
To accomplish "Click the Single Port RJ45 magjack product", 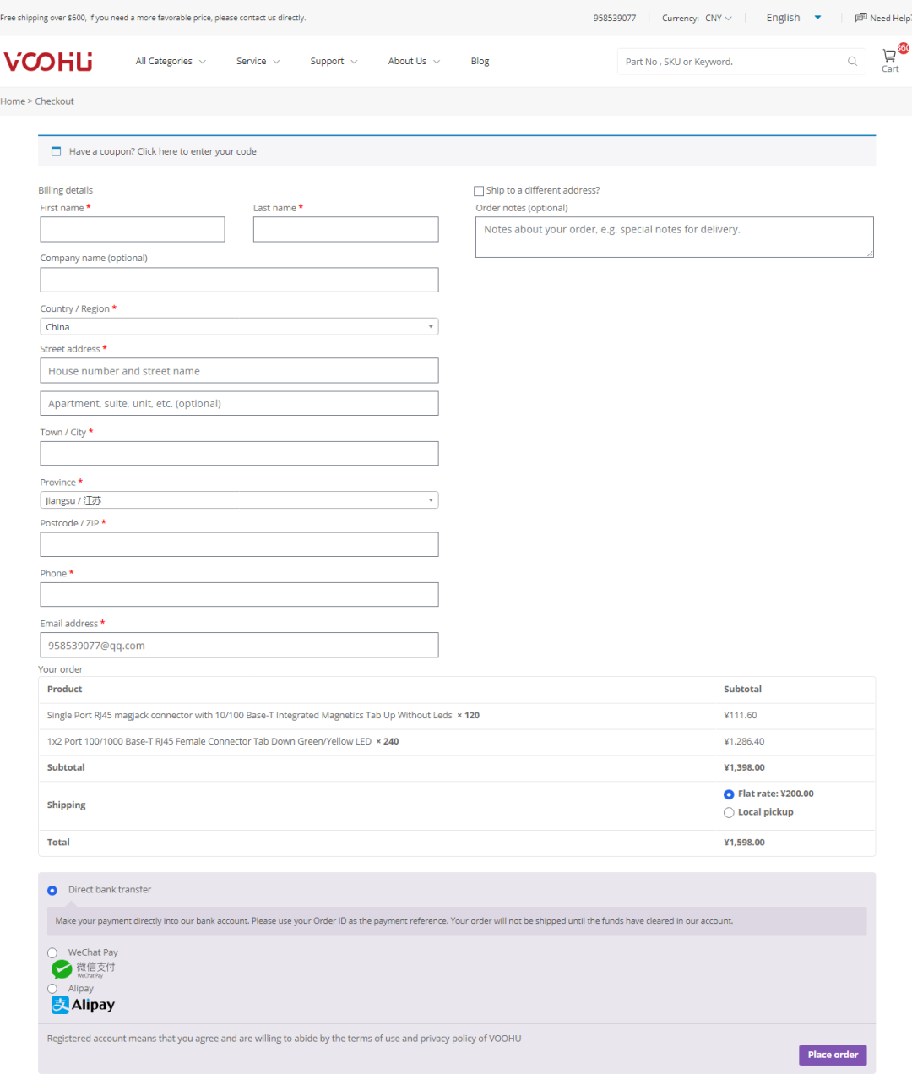I will click(249, 716).
